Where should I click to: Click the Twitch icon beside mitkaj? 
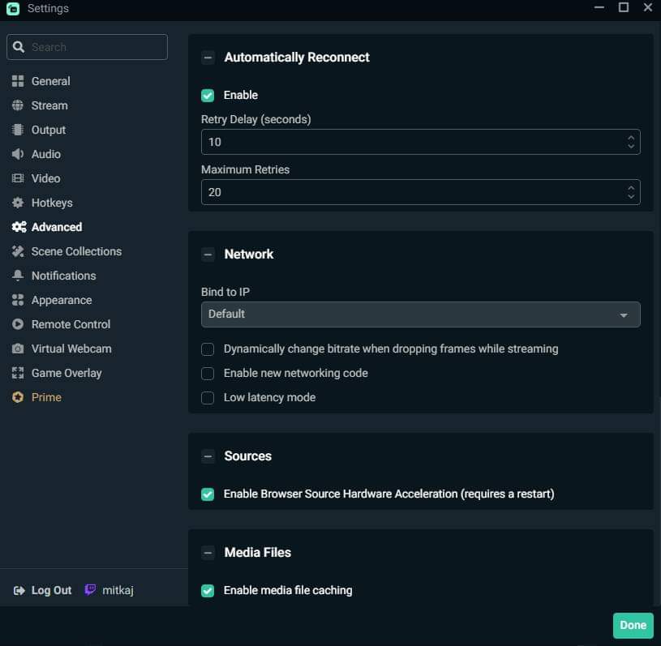91,590
